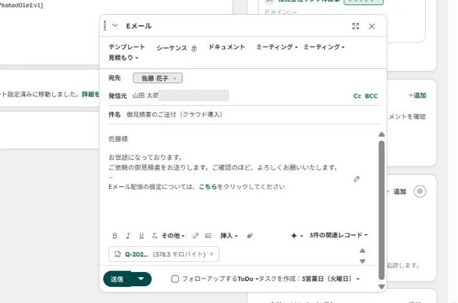Click the composer scrollbar up arrow
458x303 pixels.
coord(381,135)
